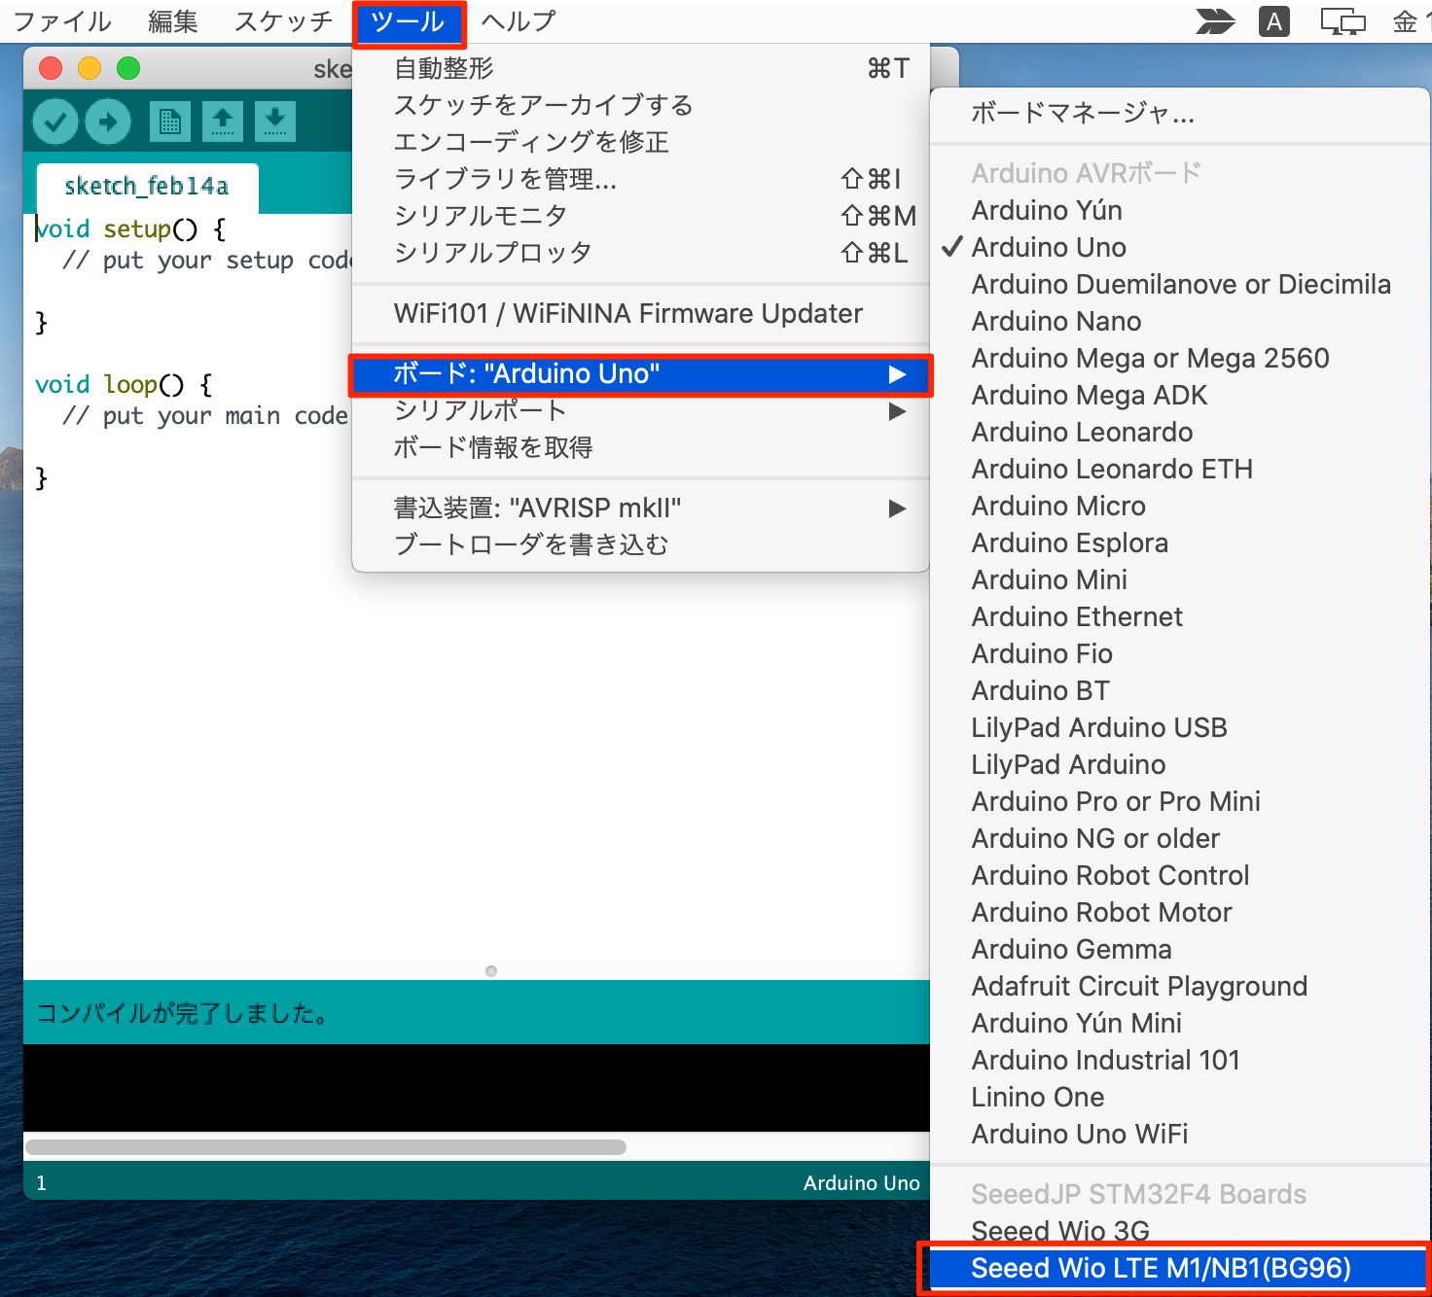Switch to the sketch_feb14a tab

[x=147, y=187]
